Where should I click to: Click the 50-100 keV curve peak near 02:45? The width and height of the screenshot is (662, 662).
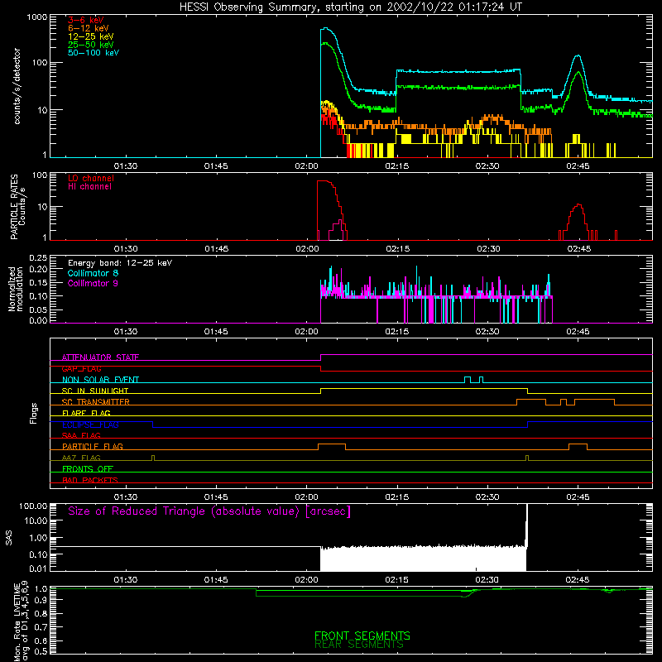[x=578, y=55]
